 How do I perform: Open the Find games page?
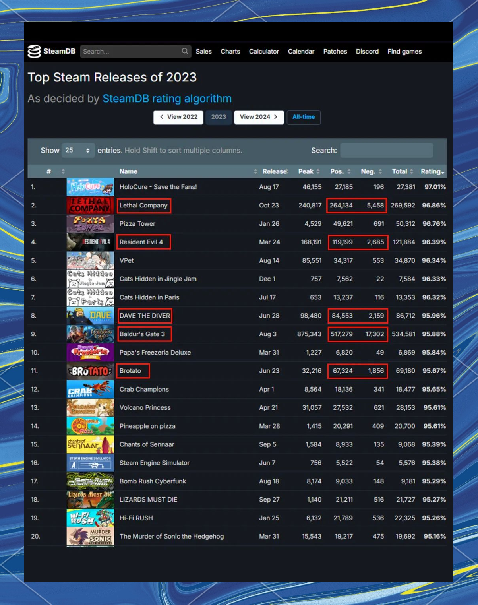tap(404, 52)
